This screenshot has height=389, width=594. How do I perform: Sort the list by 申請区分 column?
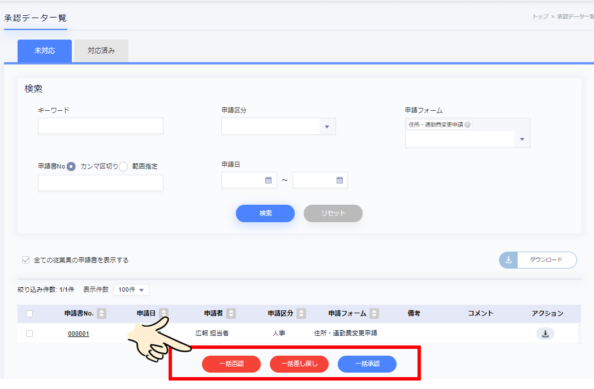coord(301,313)
